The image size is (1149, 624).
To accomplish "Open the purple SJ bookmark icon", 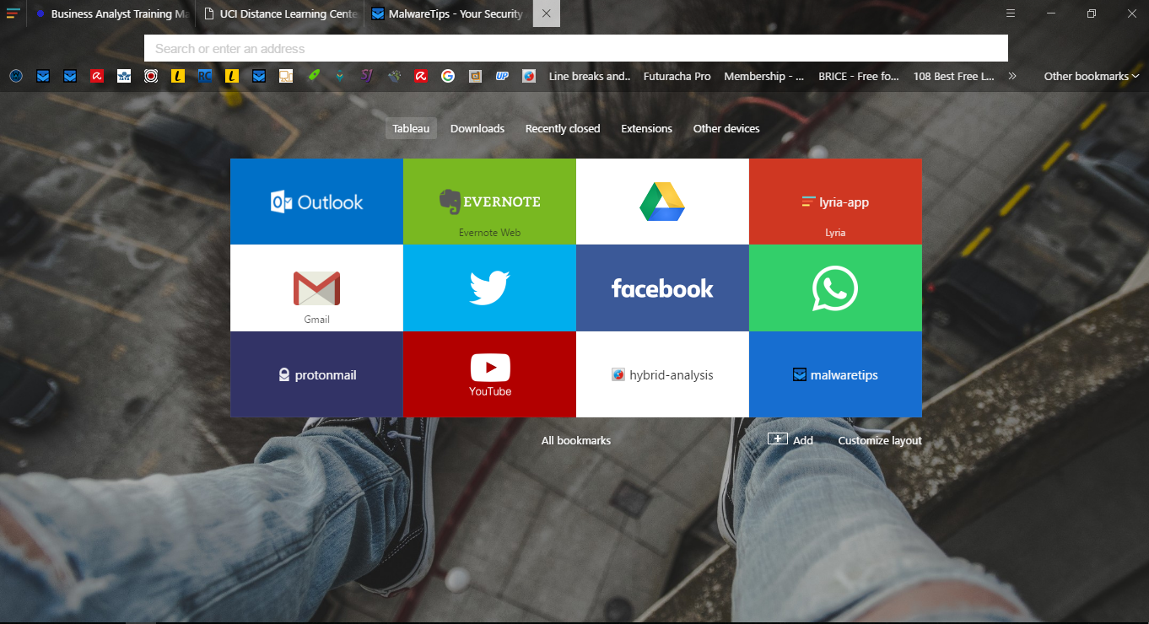I will coord(367,76).
